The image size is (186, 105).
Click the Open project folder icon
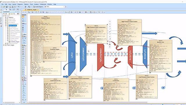(4, 7)
